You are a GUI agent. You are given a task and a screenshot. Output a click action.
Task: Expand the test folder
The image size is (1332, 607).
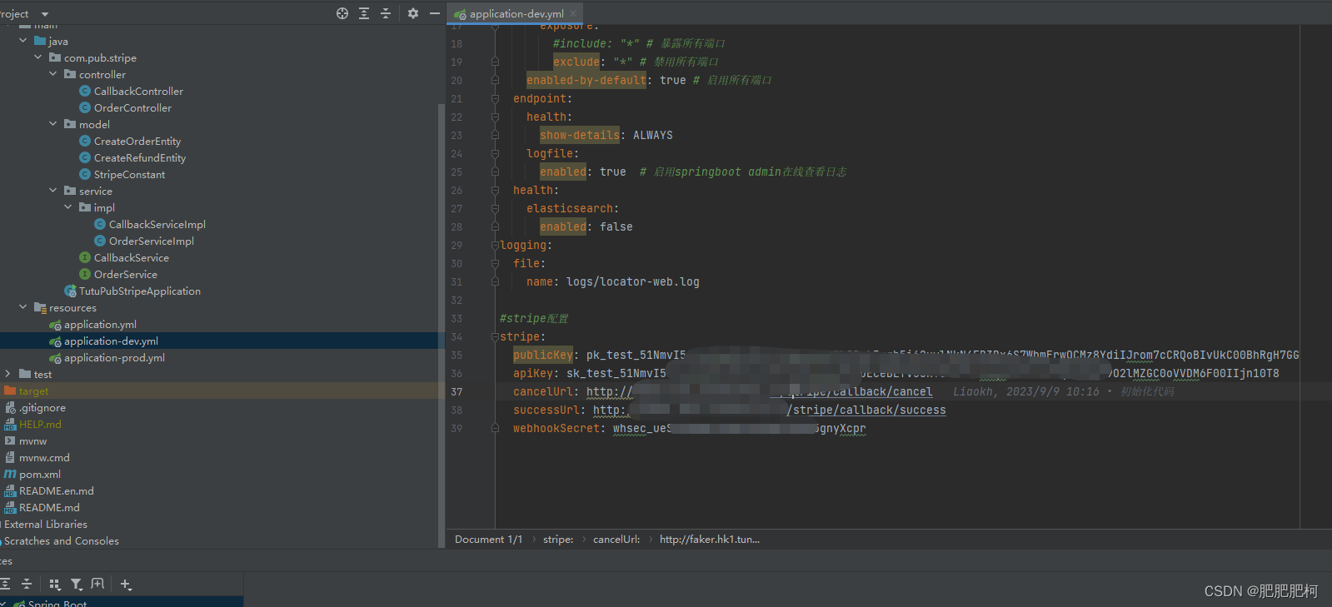(7, 374)
